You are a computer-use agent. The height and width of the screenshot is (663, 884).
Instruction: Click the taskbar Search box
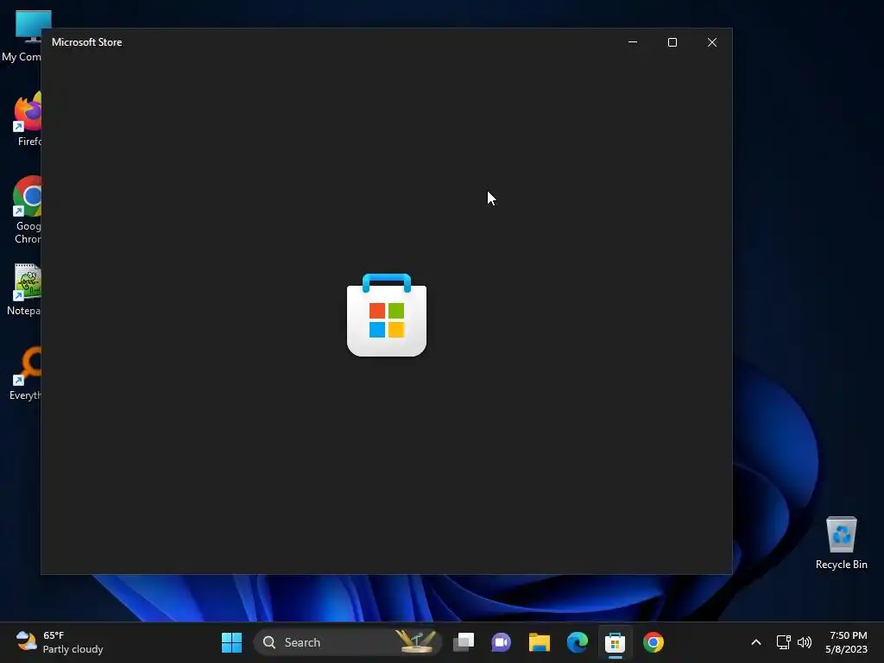347,642
